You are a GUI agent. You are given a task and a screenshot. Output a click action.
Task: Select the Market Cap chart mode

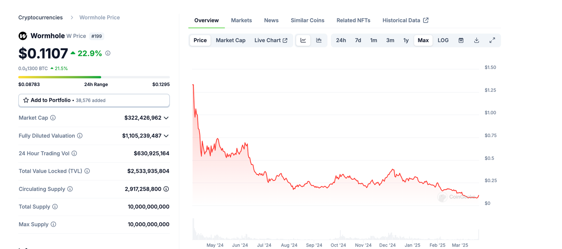(230, 40)
